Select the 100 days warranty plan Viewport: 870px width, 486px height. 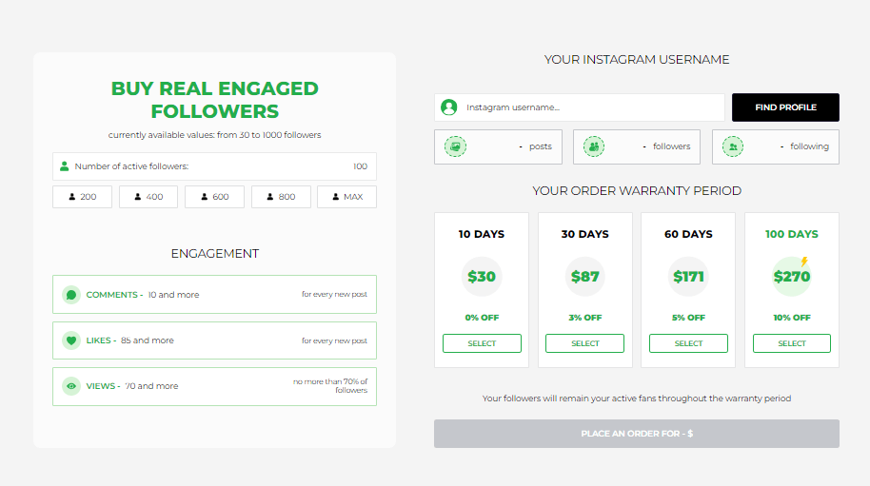(792, 343)
